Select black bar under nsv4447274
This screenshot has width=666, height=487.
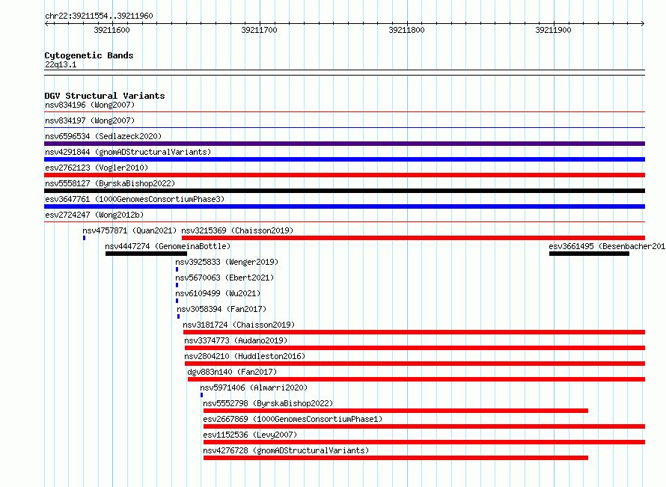146,254
